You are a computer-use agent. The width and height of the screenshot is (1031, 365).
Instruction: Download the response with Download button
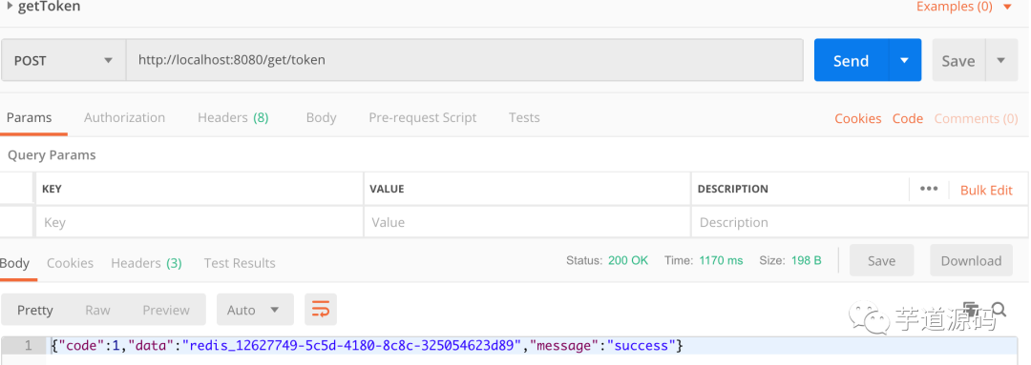coord(971,260)
